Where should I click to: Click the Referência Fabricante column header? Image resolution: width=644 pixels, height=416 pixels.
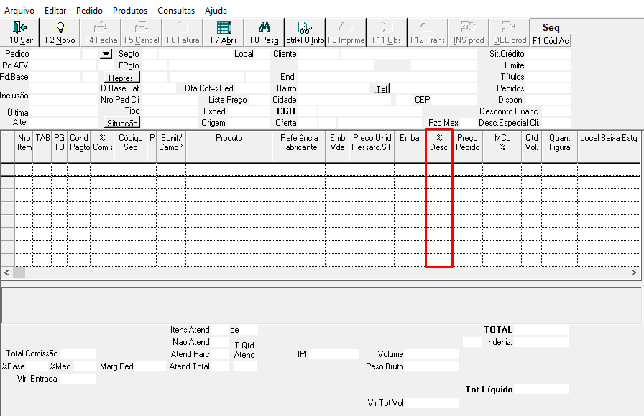299,147
